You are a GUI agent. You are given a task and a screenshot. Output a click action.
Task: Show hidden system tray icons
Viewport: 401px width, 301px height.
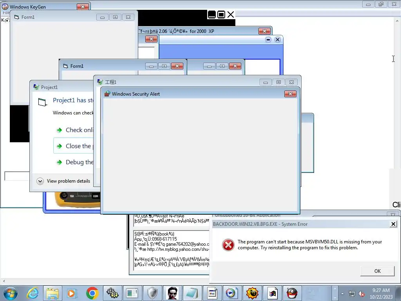click(342, 294)
